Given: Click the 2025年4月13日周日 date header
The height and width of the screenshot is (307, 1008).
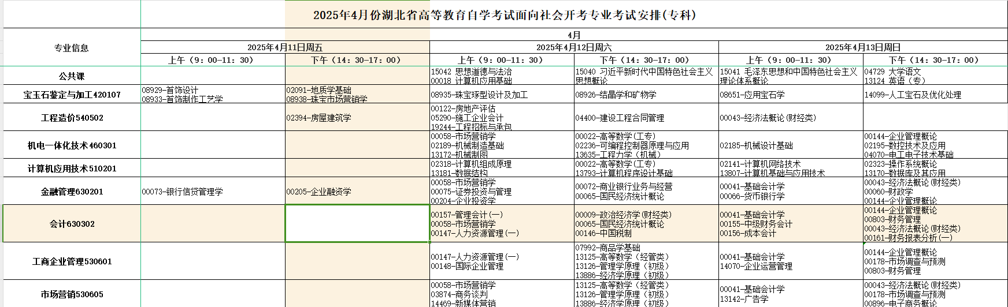Looking at the screenshot, I should [x=863, y=47].
